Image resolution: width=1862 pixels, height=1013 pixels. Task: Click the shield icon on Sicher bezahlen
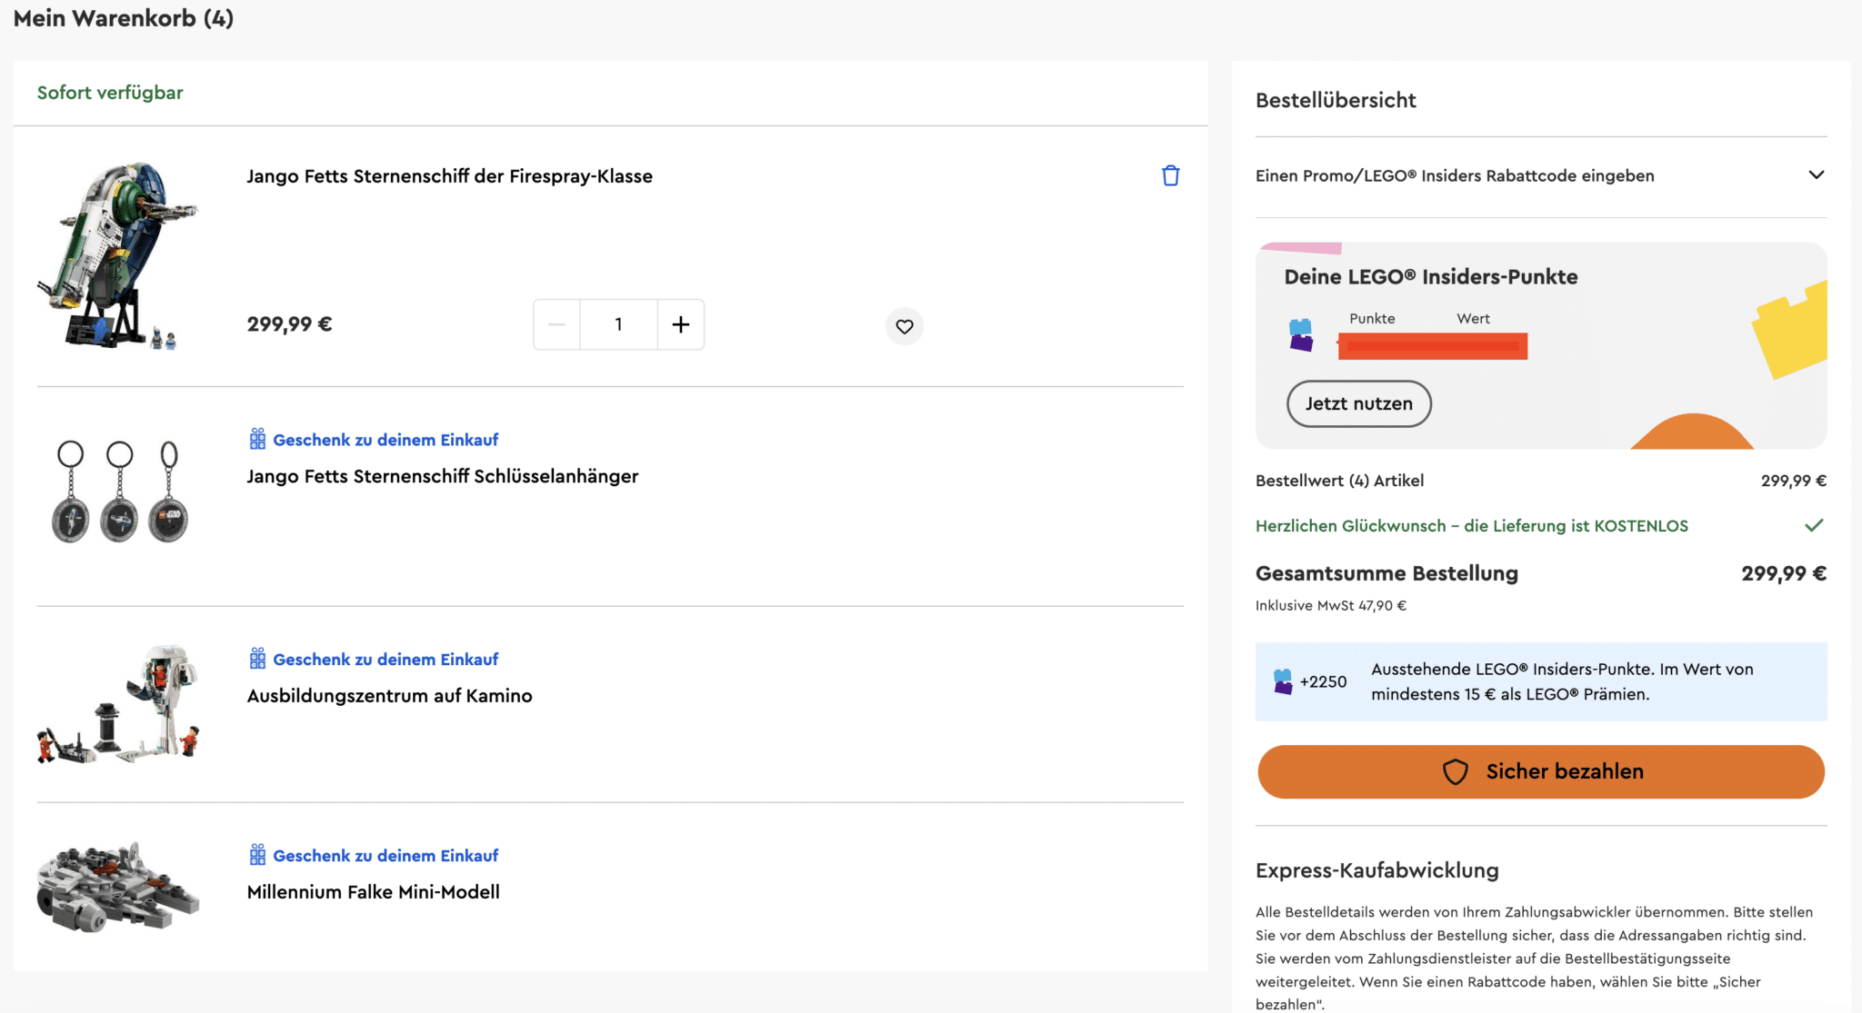tap(1455, 771)
